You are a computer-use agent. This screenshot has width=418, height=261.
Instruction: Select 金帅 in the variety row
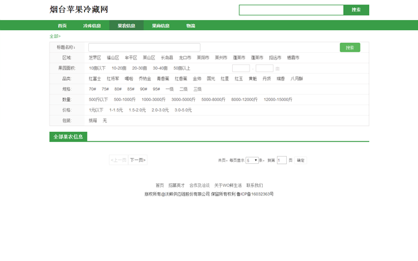(197, 79)
